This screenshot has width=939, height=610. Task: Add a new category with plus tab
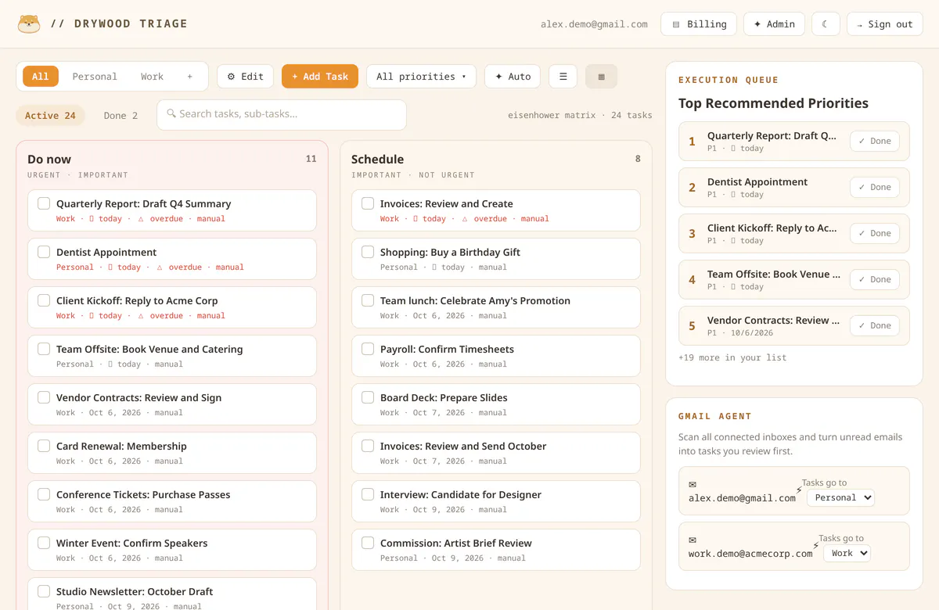click(189, 77)
